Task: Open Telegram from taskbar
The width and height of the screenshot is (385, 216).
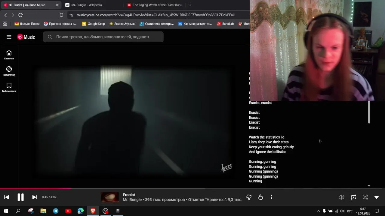Action: (x=56, y=211)
